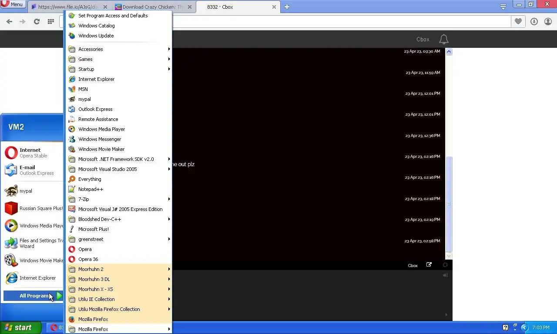The width and height of the screenshot is (557, 334).
Task: Expand the Accessories submenu
Action: tap(118, 49)
